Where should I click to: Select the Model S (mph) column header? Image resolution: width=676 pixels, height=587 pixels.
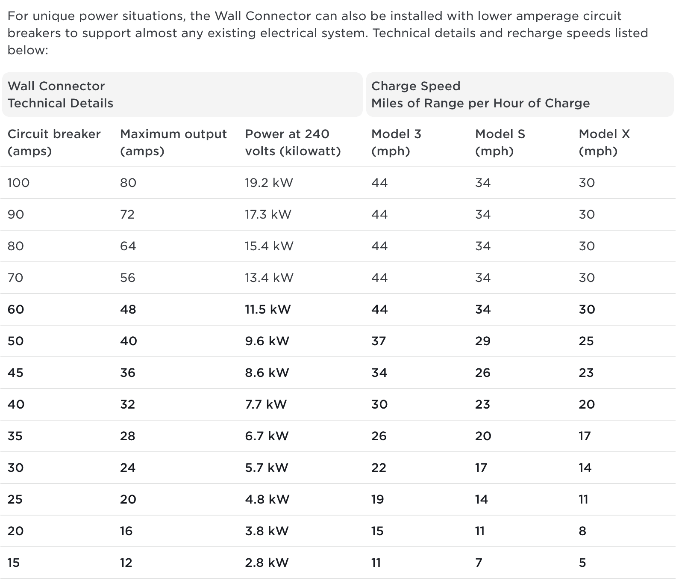tap(500, 142)
